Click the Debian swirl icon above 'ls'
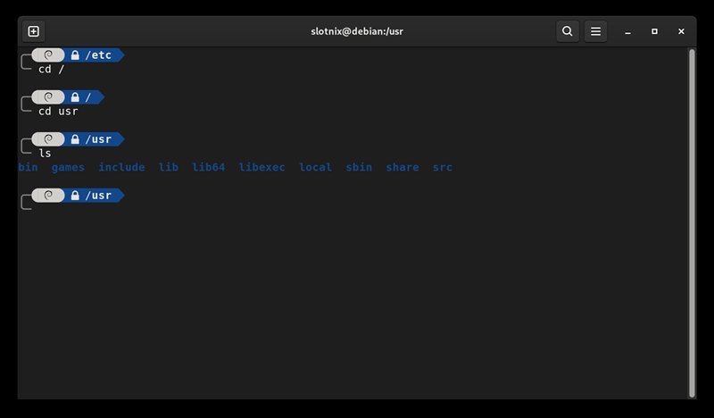 pyautogui.click(x=48, y=139)
